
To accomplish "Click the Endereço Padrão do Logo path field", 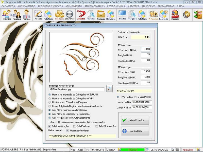I will click(x=76, y=89).
